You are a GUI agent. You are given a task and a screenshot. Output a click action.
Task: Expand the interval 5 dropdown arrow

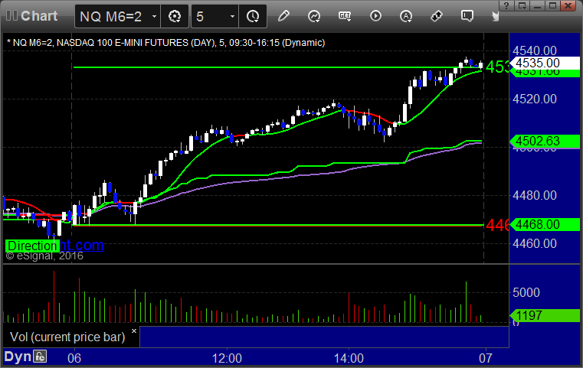tap(232, 16)
